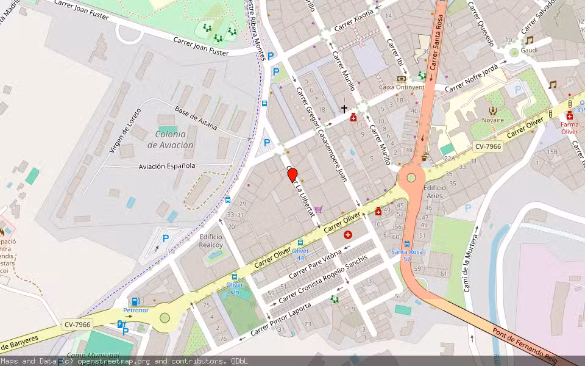This screenshot has width=585, height=366.
Task: Open the Novaire social facility icon
Action: coord(493,111)
